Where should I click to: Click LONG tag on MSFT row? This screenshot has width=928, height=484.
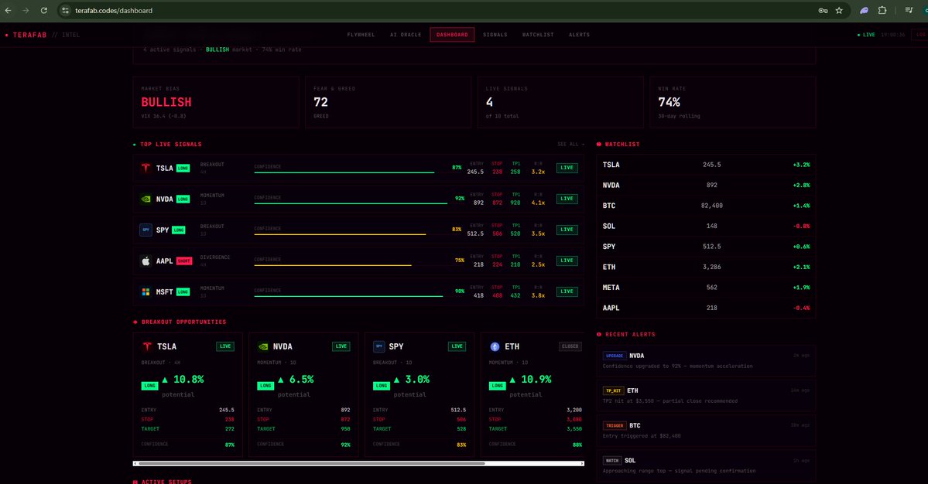(x=183, y=292)
